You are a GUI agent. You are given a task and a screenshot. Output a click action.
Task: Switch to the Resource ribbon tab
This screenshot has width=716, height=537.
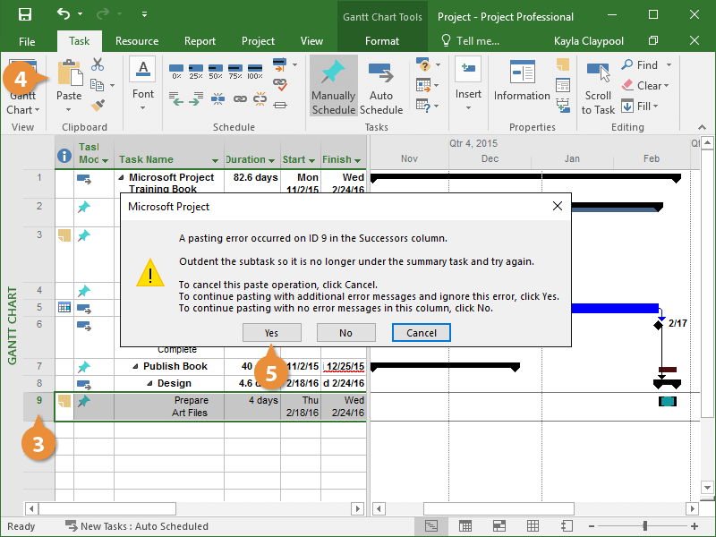coord(137,41)
